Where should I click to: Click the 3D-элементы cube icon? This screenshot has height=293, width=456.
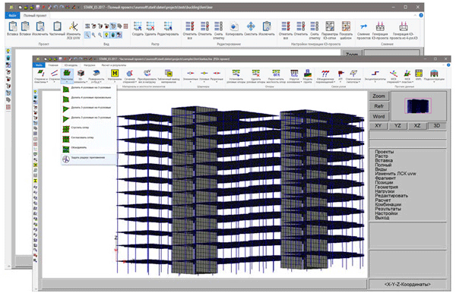pos(81,73)
